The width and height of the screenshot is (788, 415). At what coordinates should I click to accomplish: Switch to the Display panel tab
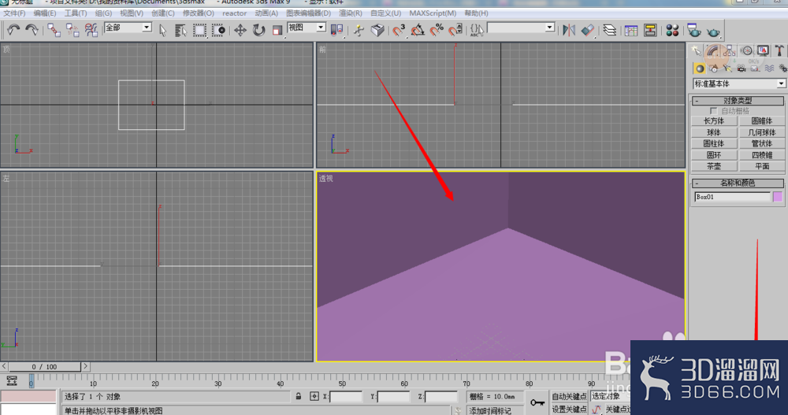coord(763,50)
